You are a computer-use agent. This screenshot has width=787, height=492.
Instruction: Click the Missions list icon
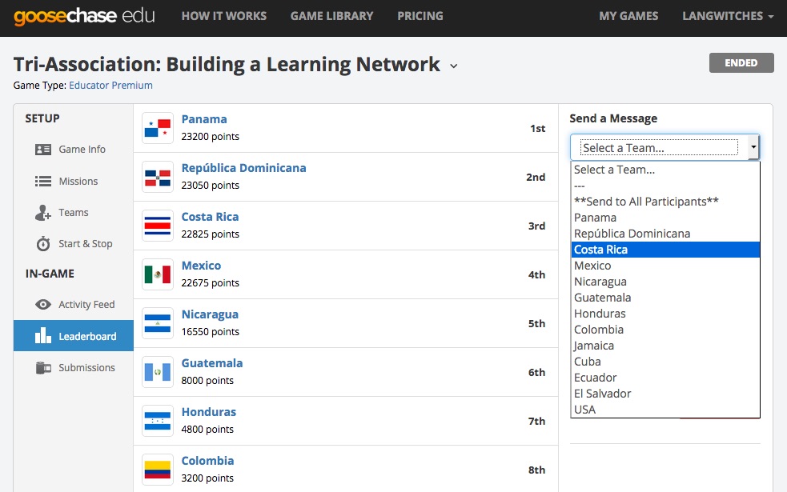point(43,181)
